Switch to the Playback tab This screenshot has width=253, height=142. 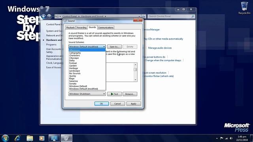[x=70, y=28]
